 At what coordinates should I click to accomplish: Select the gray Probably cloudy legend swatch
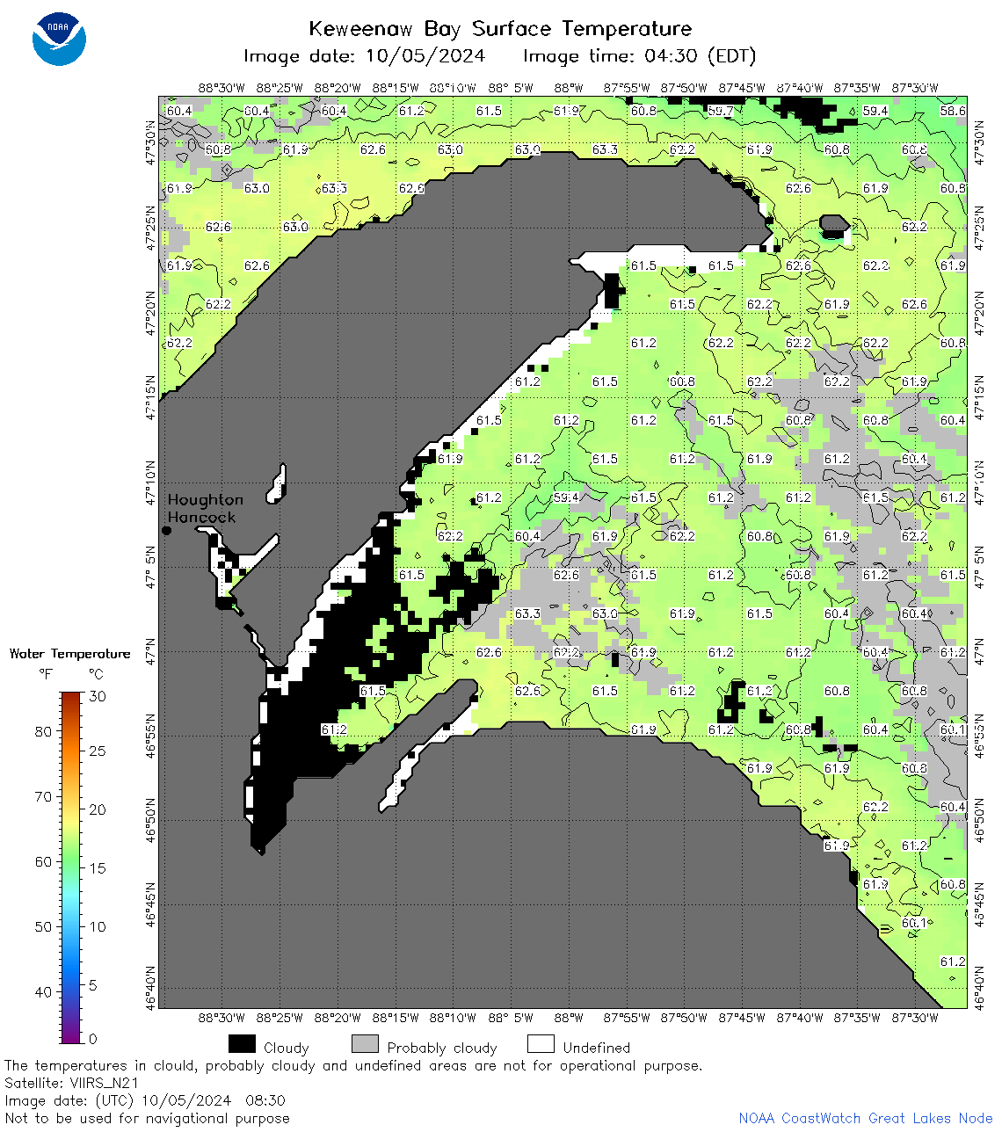click(x=365, y=1043)
